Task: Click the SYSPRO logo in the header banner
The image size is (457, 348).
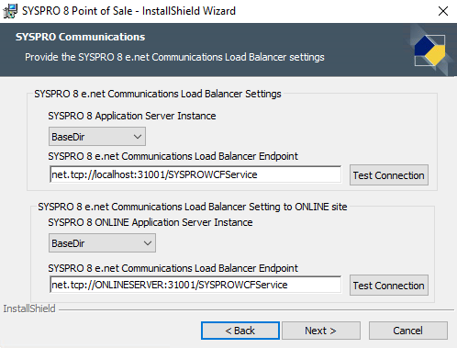Action: click(x=429, y=51)
